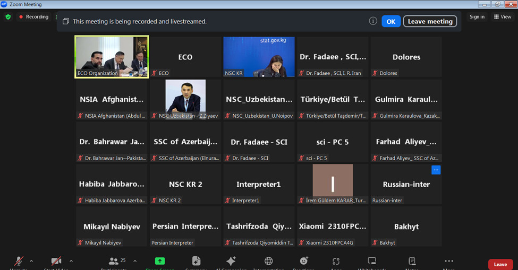Viewport: 518px width, 270px height.
Task: Open the View layout menu
Action: click(503, 17)
